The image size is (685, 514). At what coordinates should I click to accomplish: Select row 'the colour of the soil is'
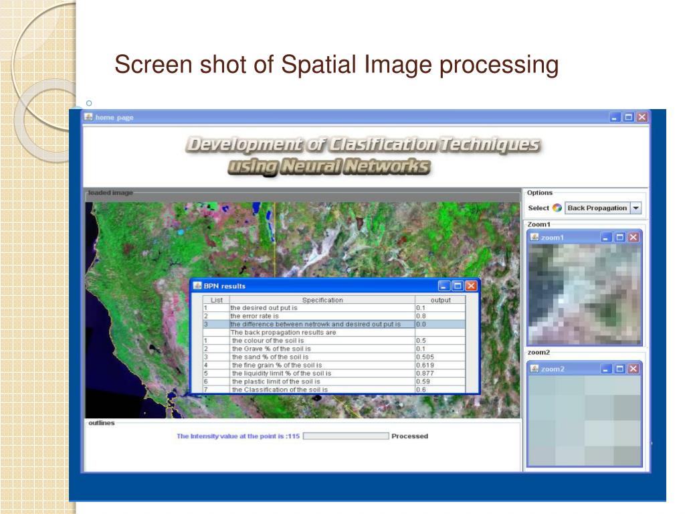point(334,341)
